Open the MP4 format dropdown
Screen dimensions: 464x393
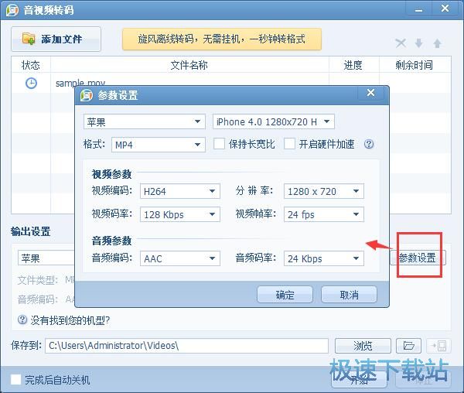pos(159,145)
